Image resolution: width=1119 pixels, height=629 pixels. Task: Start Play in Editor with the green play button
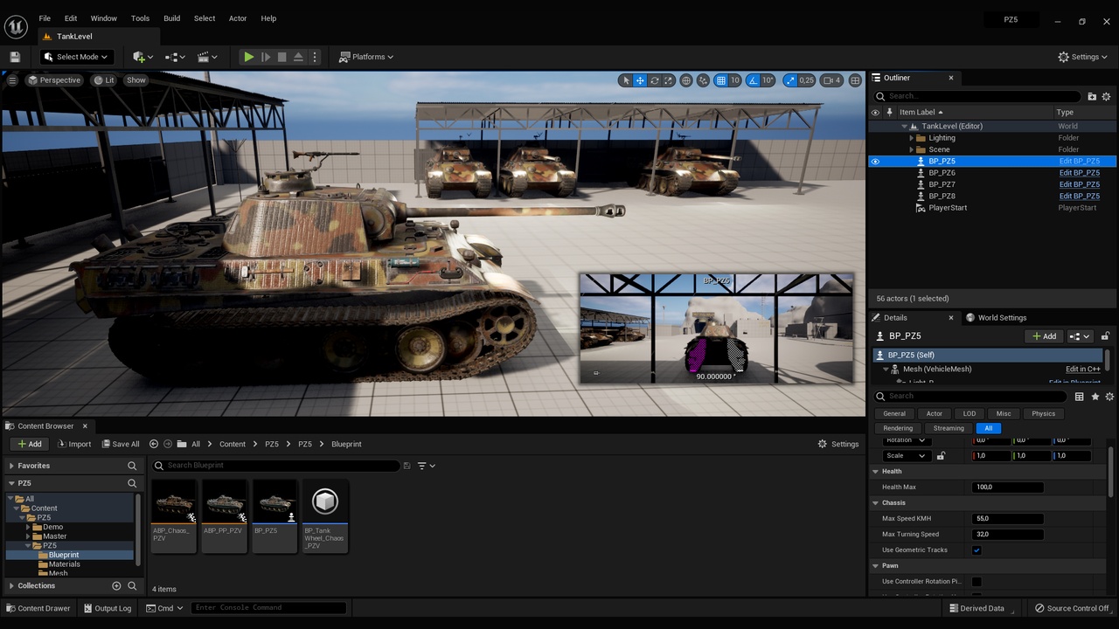pos(249,57)
